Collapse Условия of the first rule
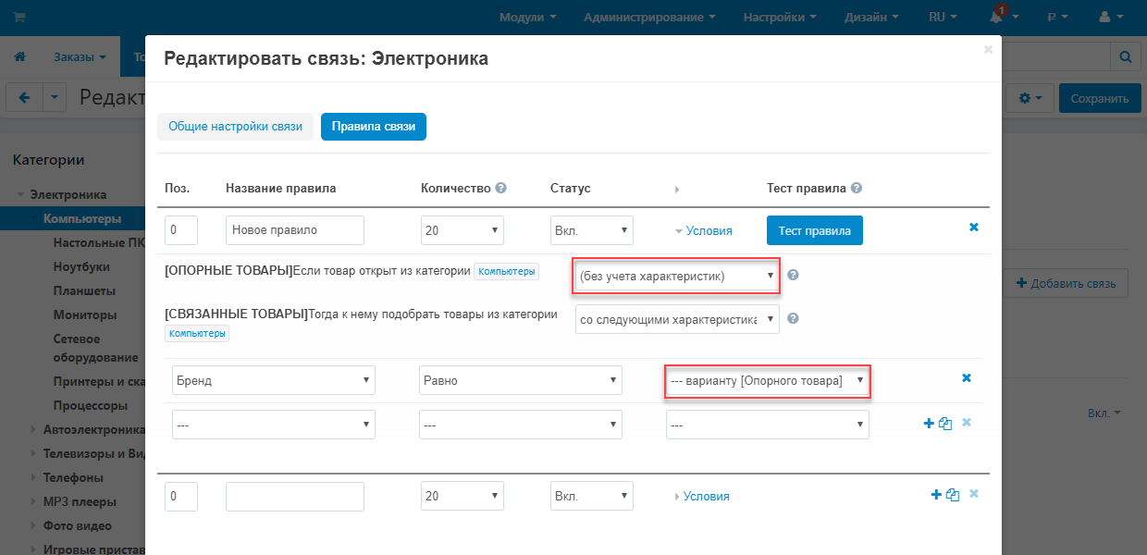The height and width of the screenshot is (555, 1147). tap(704, 231)
